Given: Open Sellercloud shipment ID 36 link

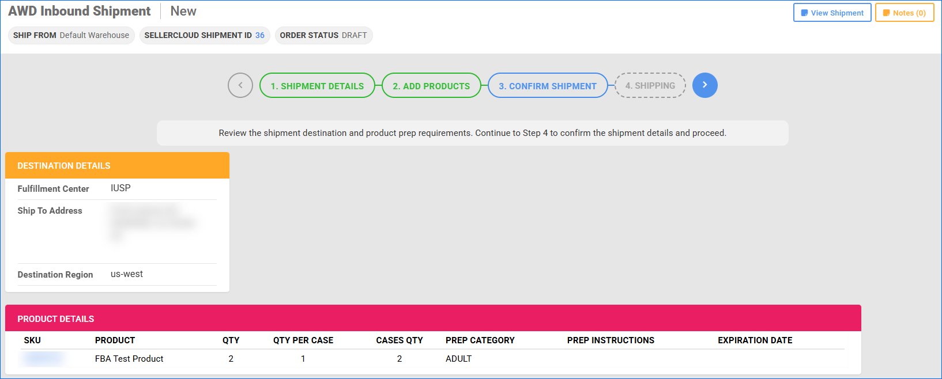Looking at the screenshot, I should pos(260,35).
